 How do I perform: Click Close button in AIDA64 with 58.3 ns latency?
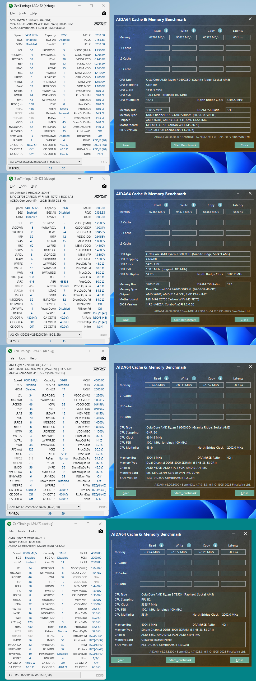pos(244,493)
